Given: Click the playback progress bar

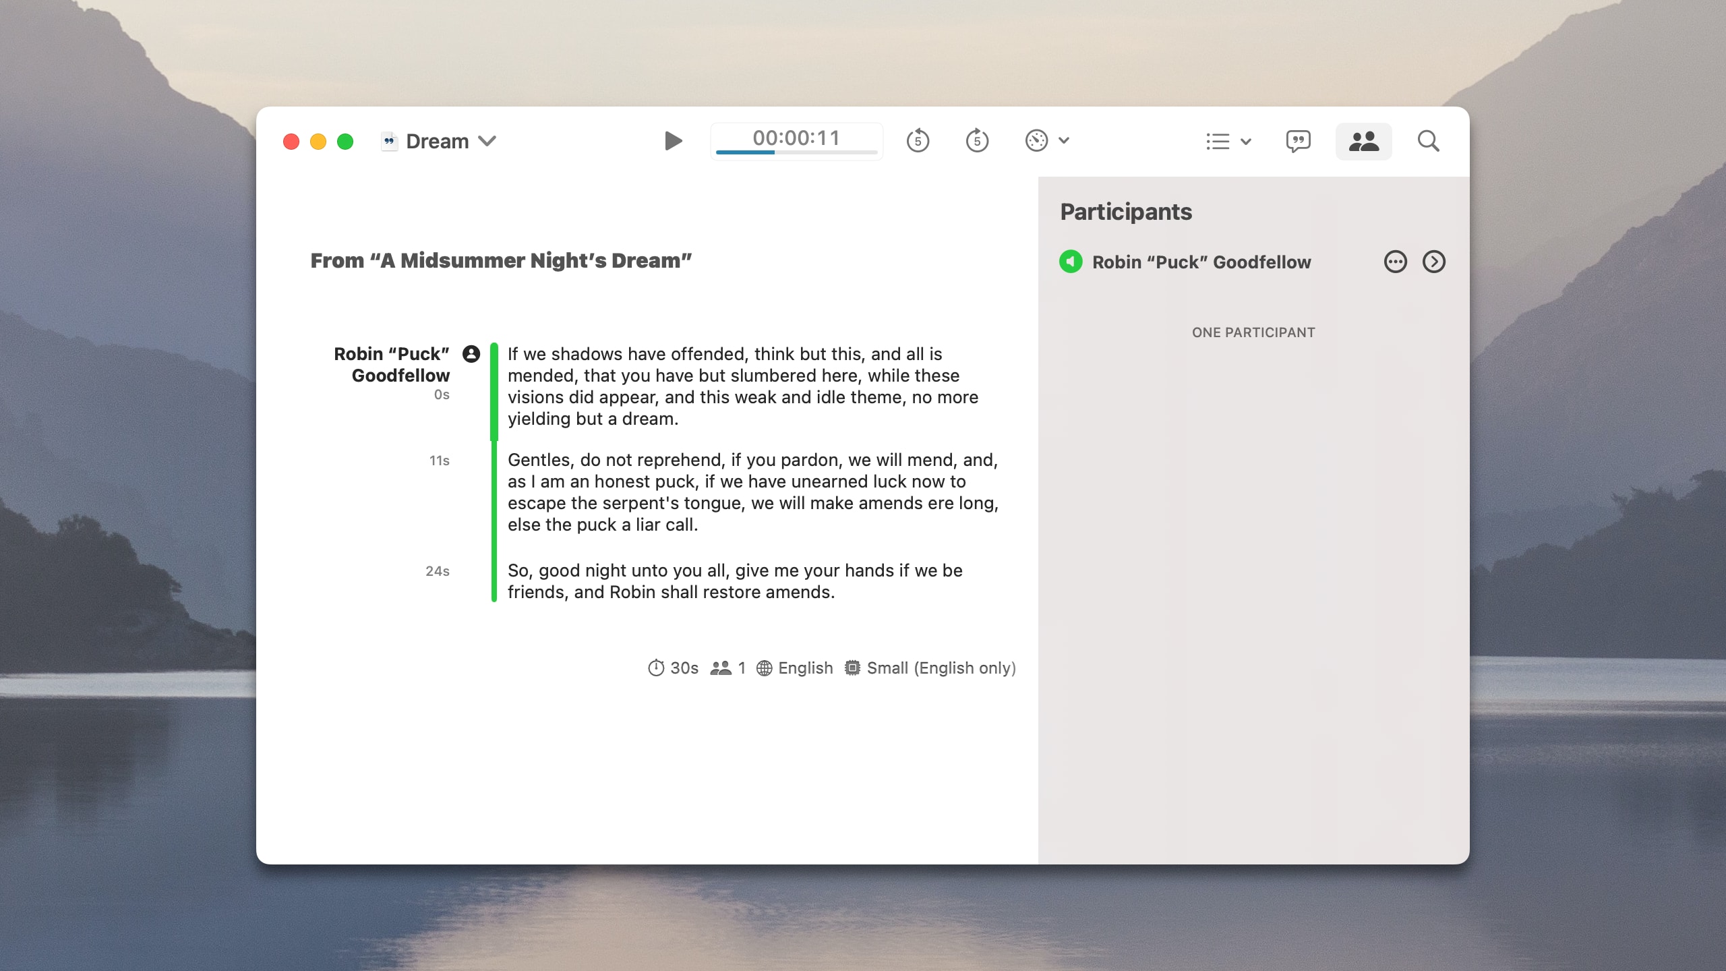Looking at the screenshot, I should (x=796, y=152).
